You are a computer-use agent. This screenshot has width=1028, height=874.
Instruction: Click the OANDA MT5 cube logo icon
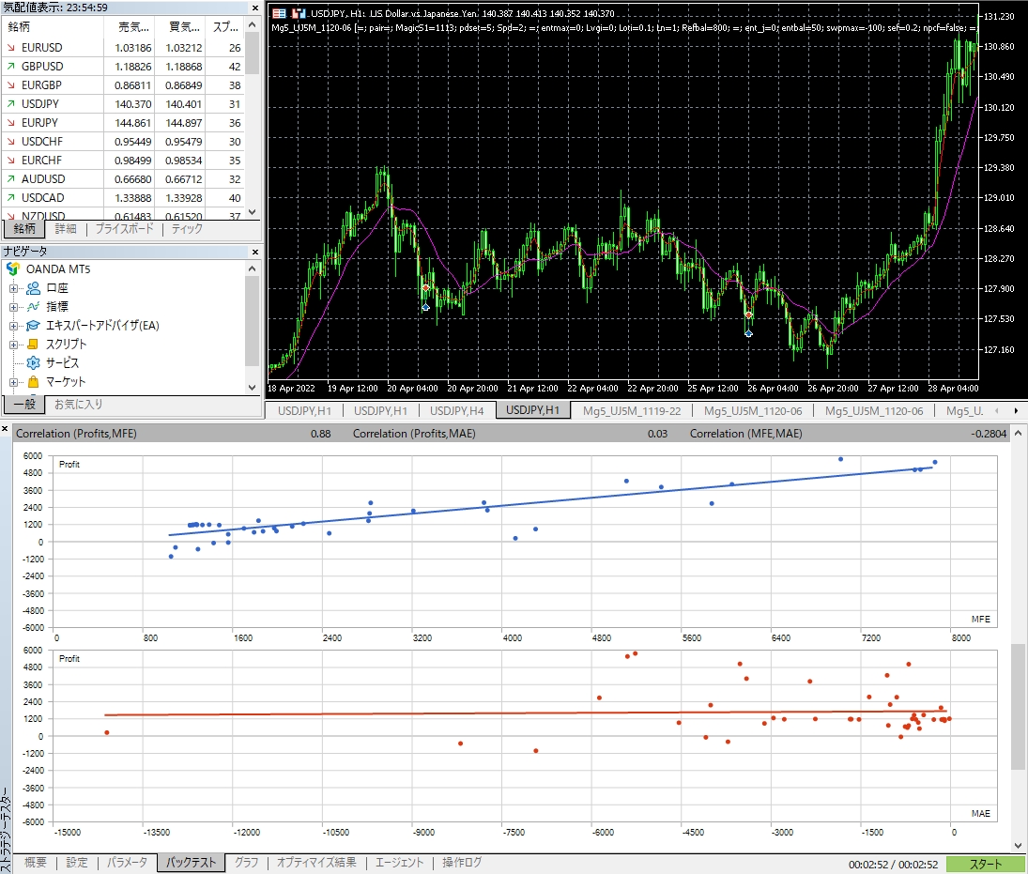point(12,268)
